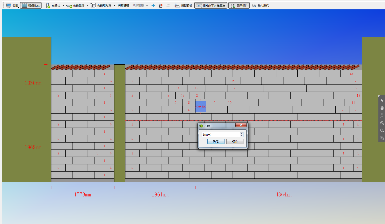Toggle 调整水平灰缝厚度 horizontal joint thickness
Image resolution: width=385 pixels, height=224 pixels.
pyautogui.click(x=211, y=6)
